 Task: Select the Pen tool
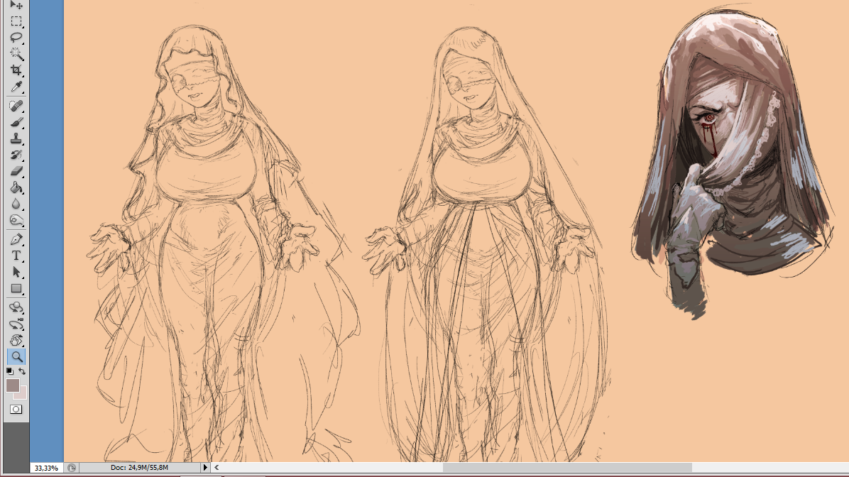pyautogui.click(x=16, y=239)
